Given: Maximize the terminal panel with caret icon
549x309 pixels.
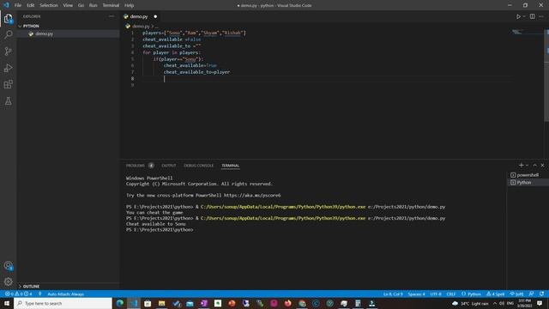Looking at the screenshot, I should (x=534, y=165).
